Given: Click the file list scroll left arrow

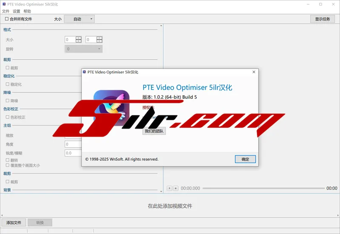Looking at the screenshot, I should tap(2, 215).
